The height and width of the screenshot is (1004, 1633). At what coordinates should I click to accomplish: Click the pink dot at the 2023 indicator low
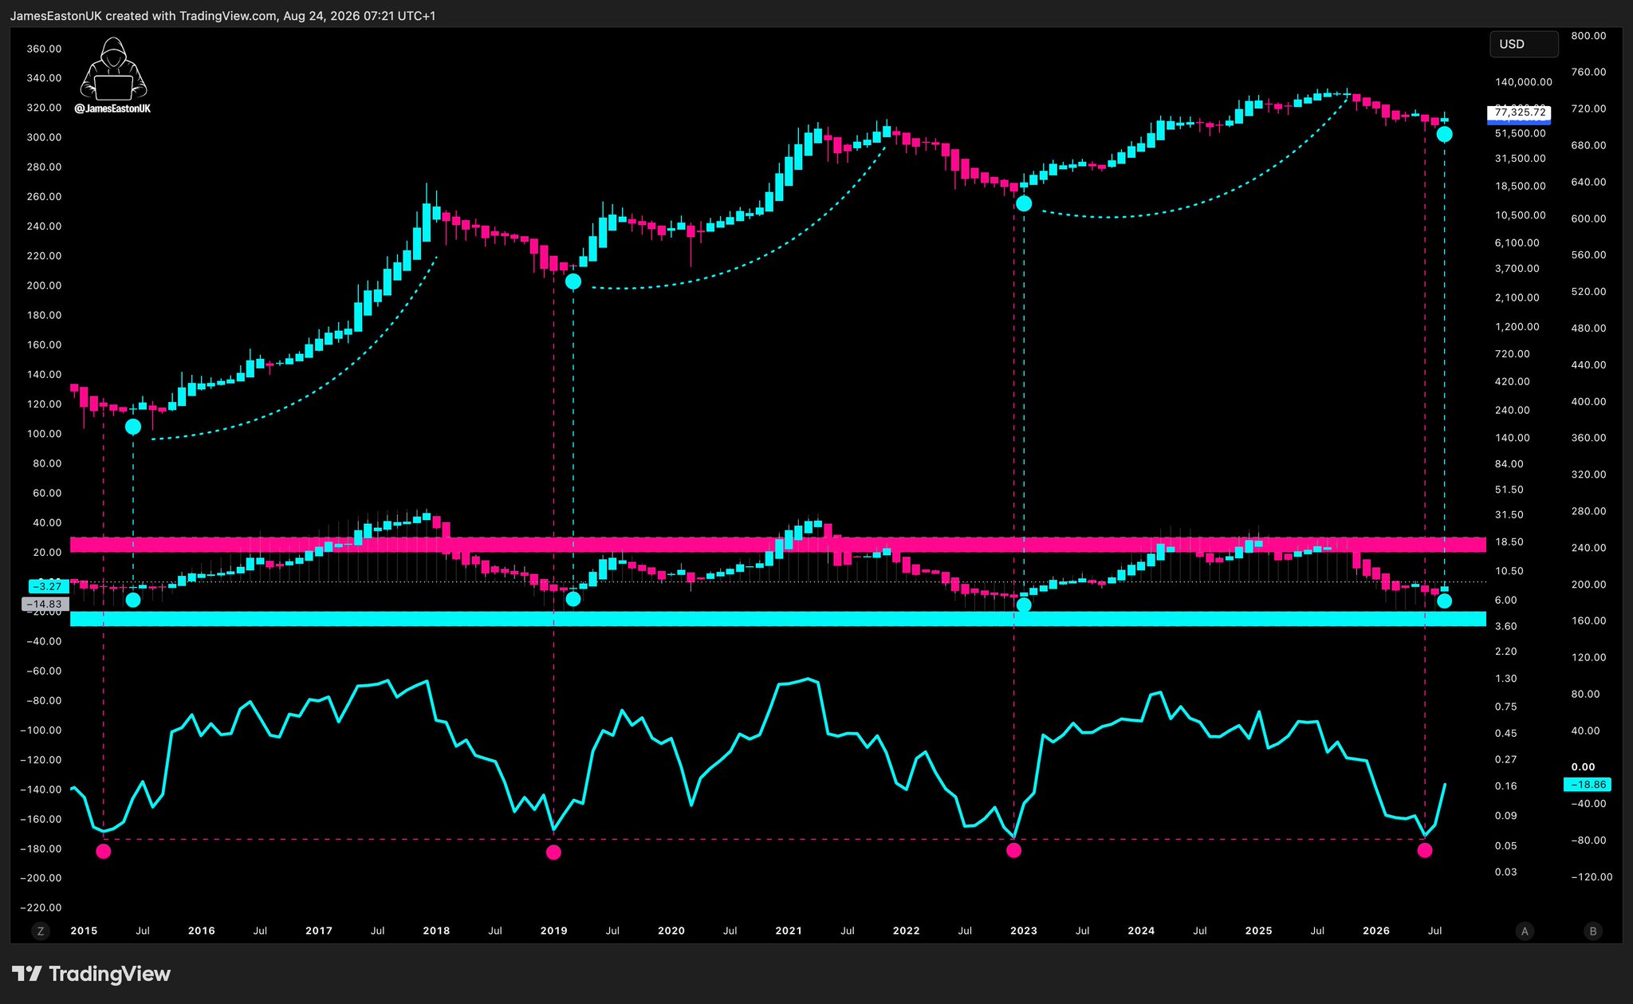click(x=1013, y=850)
